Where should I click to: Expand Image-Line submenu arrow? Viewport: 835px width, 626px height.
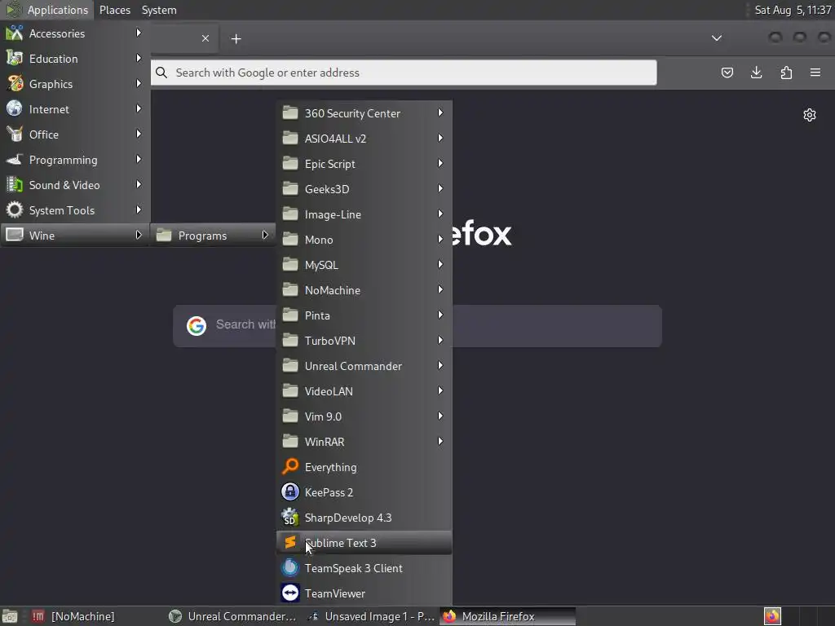pos(440,214)
